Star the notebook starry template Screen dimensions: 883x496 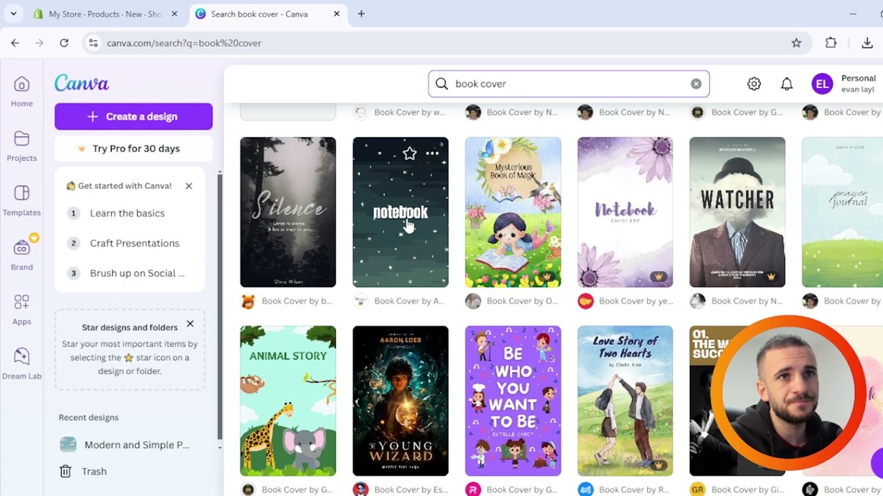pos(410,154)
